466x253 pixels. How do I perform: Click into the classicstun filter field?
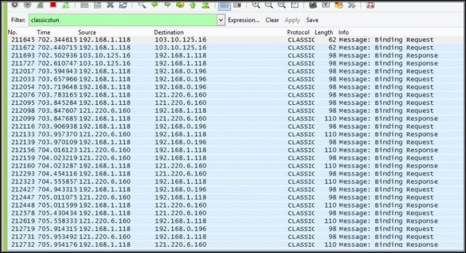point(121,20)
